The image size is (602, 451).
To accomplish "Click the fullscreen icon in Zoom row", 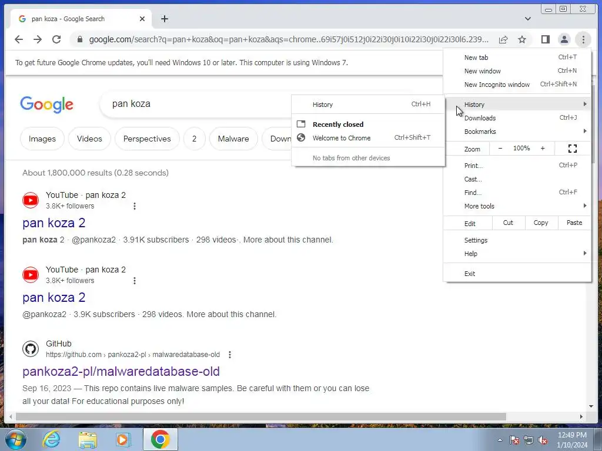I will (x=573, y=149).
